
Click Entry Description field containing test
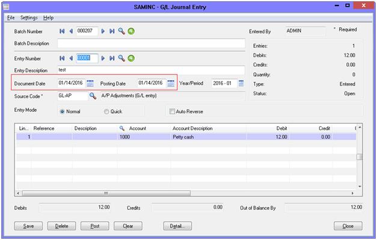152,70
